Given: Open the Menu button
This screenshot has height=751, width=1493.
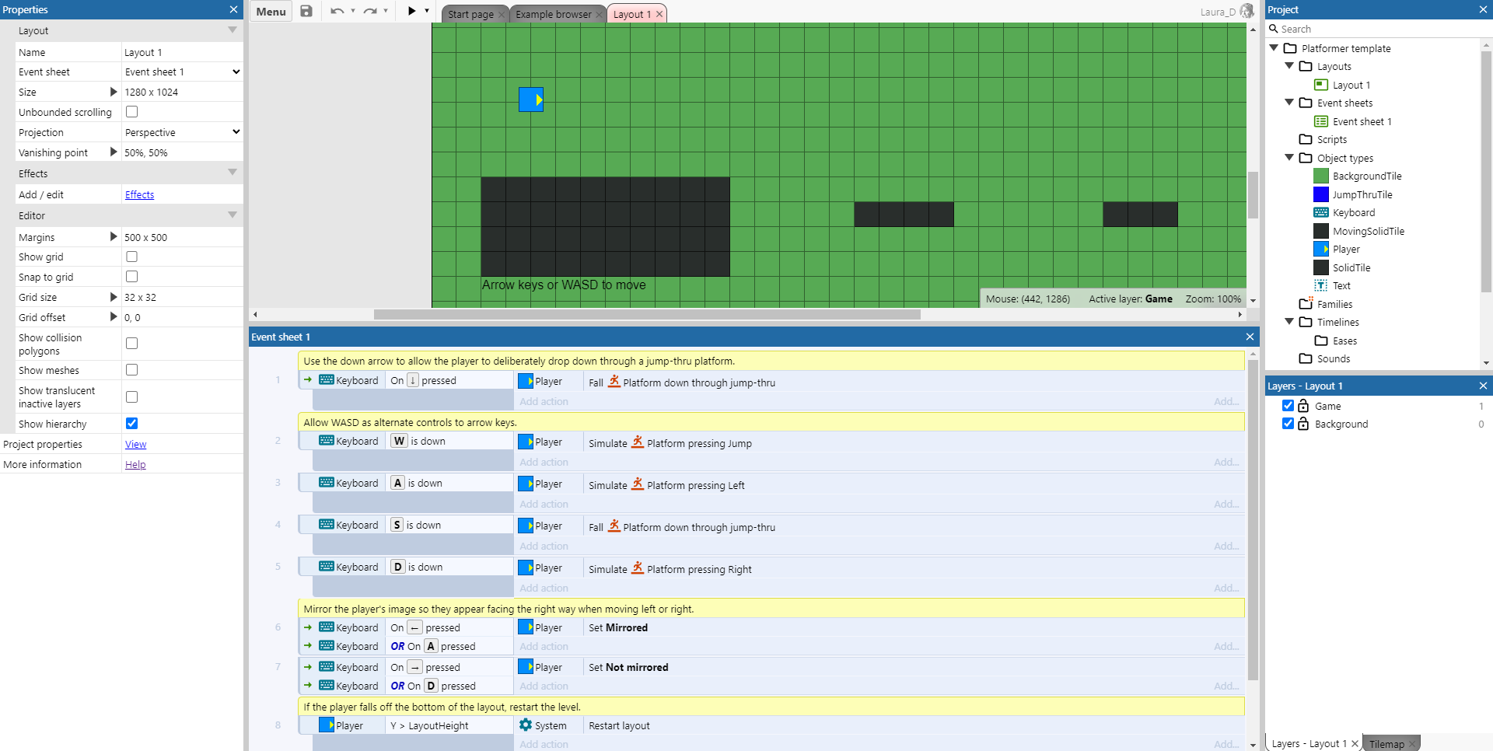Looking at the screenshot, I should (x=271, y=12).
